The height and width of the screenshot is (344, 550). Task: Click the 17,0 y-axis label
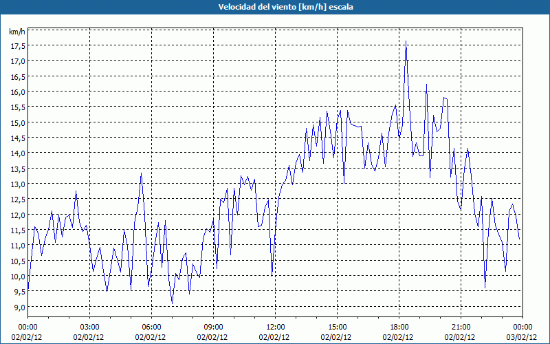point(19,61)
